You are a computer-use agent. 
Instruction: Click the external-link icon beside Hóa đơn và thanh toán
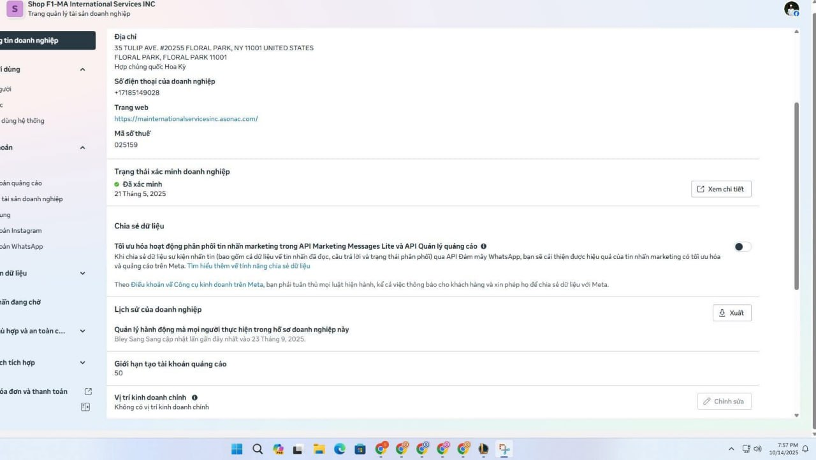coord(88,391)
